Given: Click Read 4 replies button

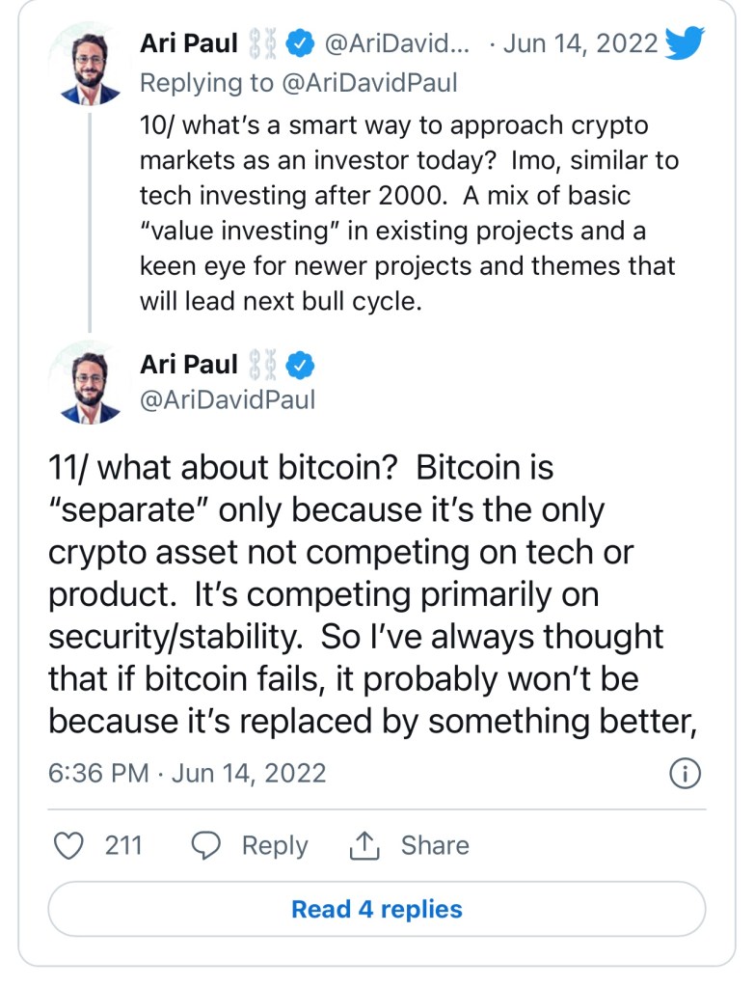Looking at the screenshot, I should pos(377,909).
